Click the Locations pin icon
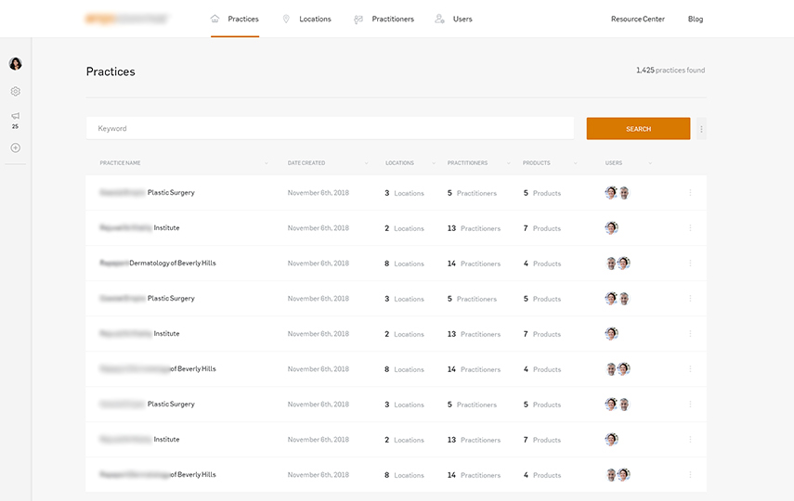Viewport: 794px width, 501px height. pos(286,19)
